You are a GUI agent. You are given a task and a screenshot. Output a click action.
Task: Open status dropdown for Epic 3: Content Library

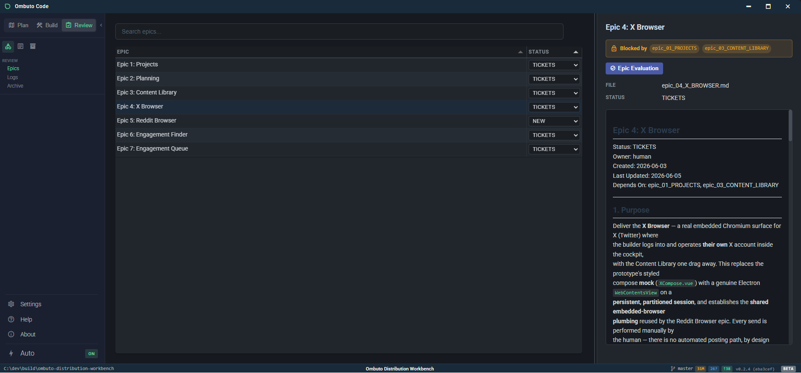click(554, 93)
